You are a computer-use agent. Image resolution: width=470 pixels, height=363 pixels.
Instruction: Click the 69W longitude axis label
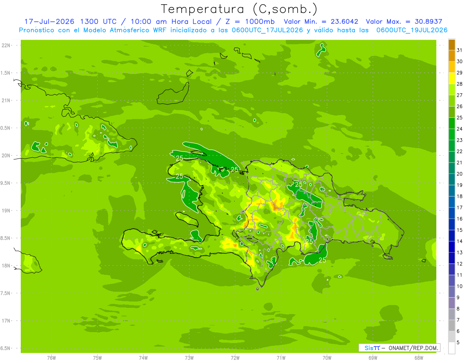pos(373,358)
